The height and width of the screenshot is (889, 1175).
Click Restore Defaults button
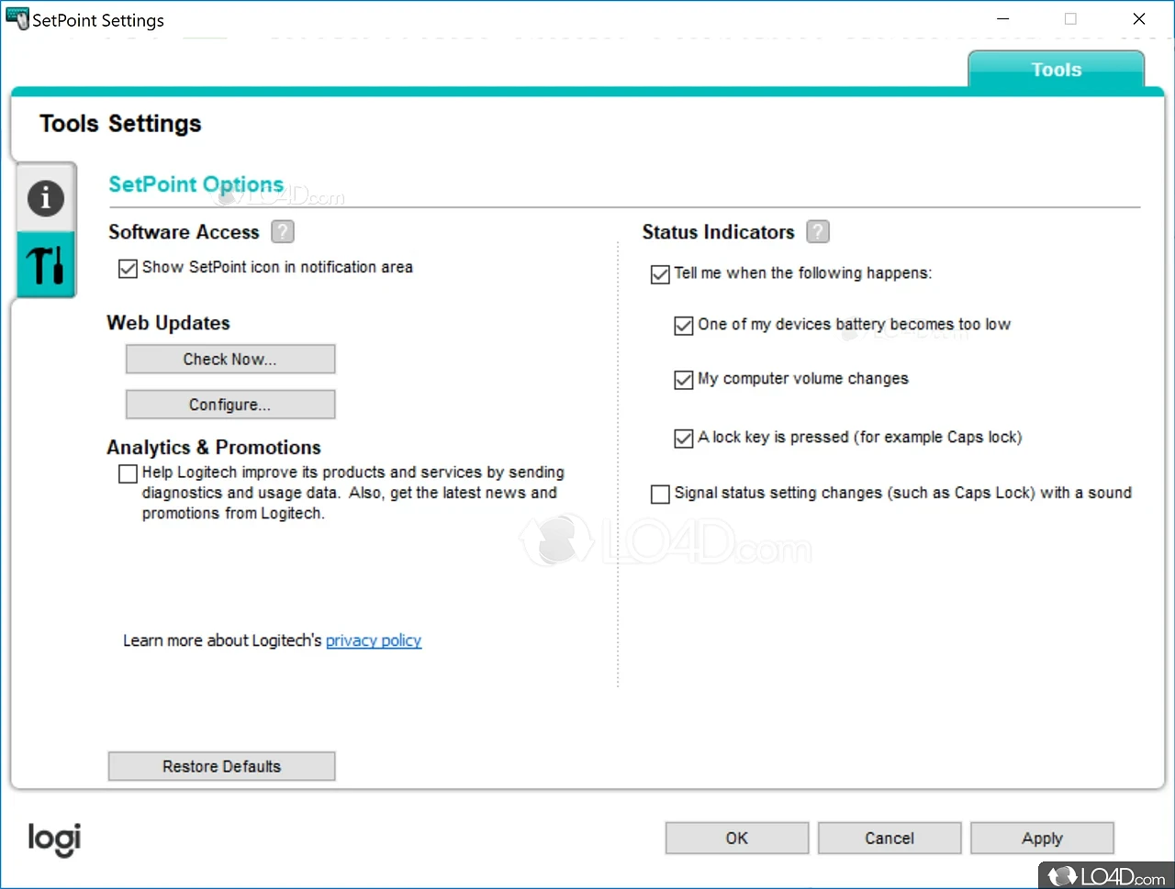tap(221, 766)
